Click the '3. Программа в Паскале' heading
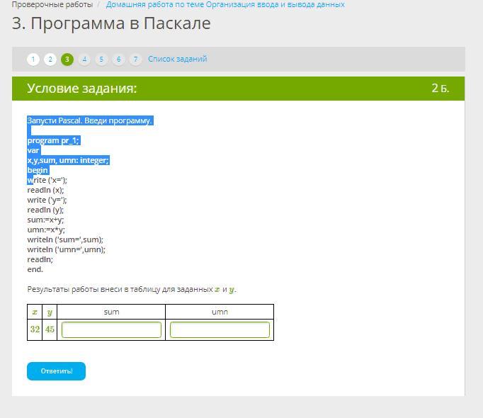The image size is (483, 418). click(111, 23)
